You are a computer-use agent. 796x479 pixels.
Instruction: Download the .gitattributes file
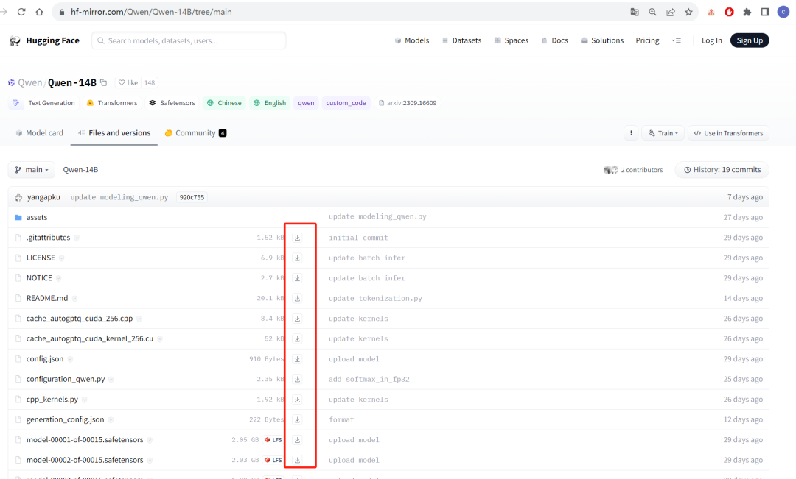298,237
